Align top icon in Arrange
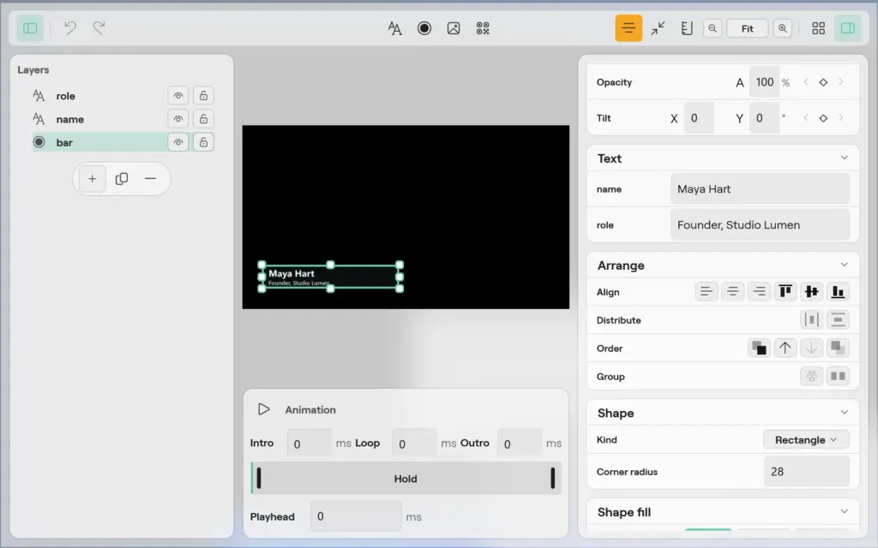The width and height of the screenshot is (878, 548). tap(785, 291)
